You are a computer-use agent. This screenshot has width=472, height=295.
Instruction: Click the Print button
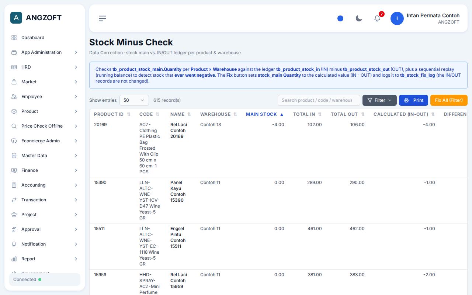[413, 100]
